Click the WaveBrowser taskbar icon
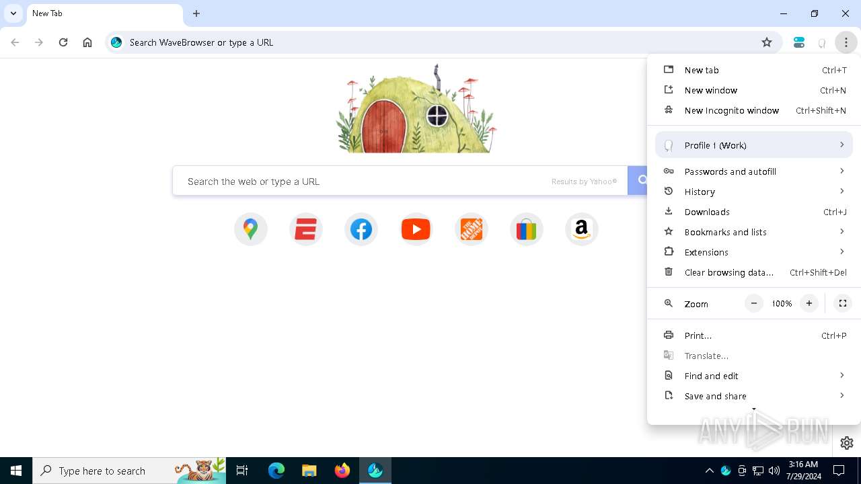The width and height of the screenshot is (861, 484). pyautogui.click(x=375, y=471)
